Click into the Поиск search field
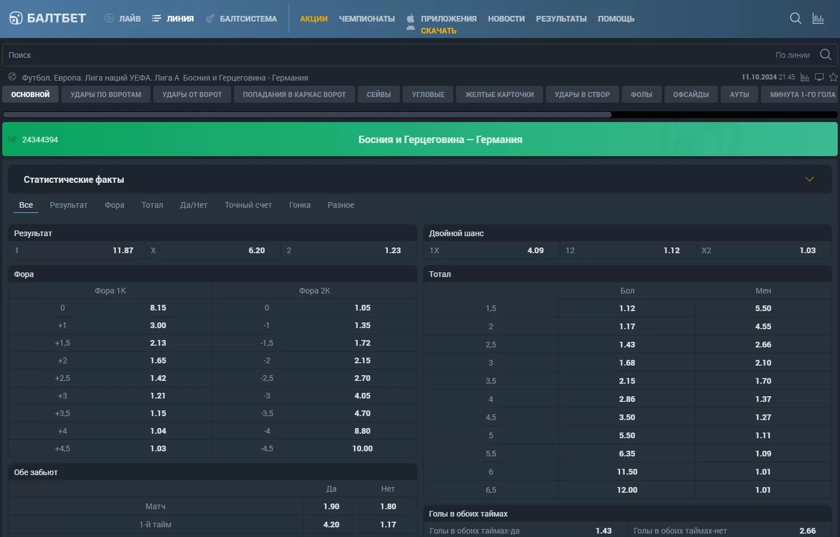This screenshot has height=537, width=840. [341, 55]
